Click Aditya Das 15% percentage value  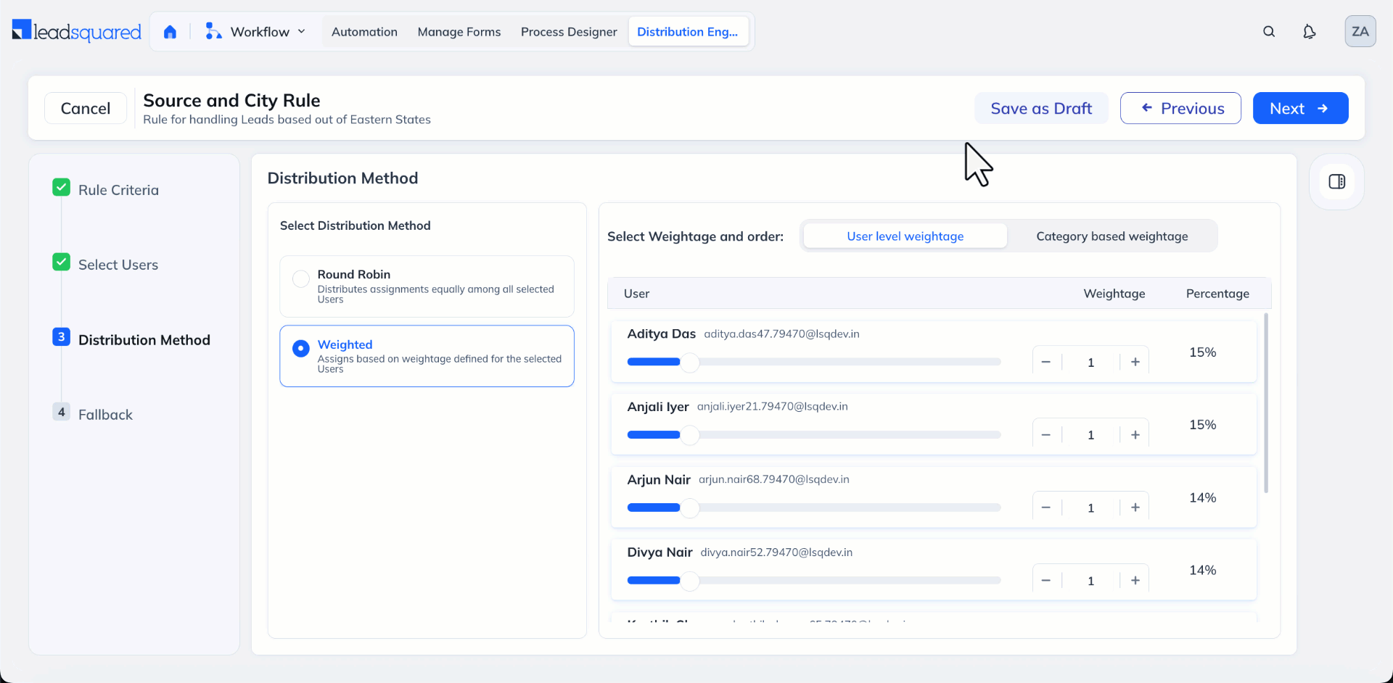1202,352
